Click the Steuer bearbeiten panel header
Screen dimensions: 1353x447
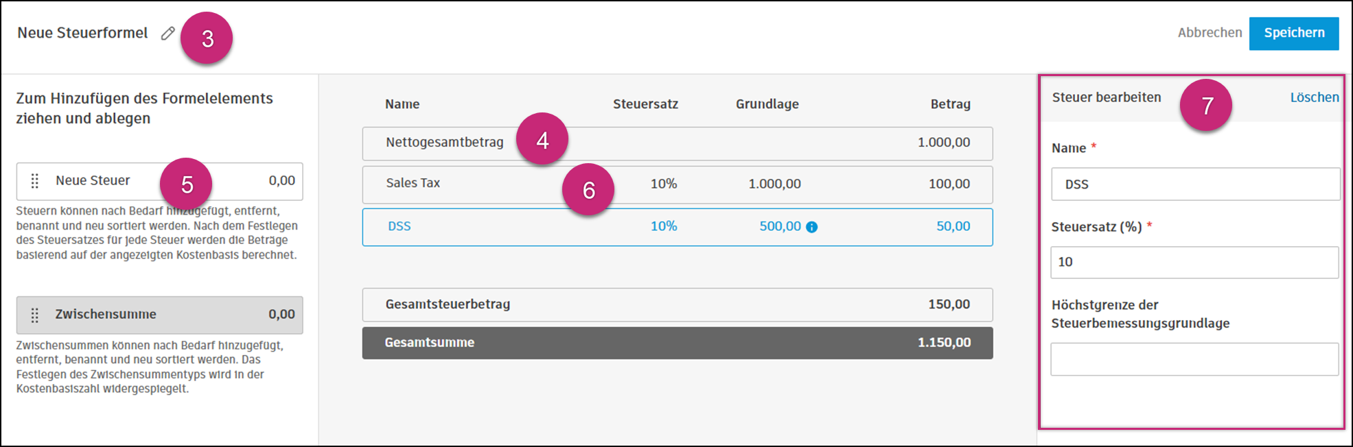click(1106, 97)
